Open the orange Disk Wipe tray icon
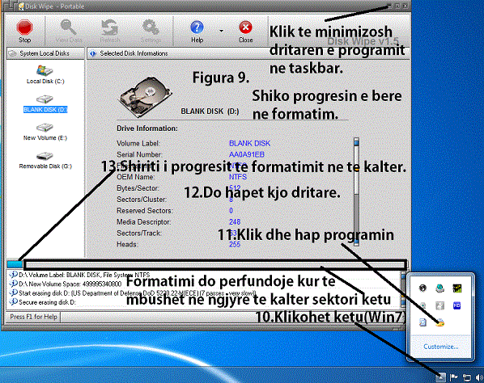This screenshot has height=383, width=484. tap(439, 322)
